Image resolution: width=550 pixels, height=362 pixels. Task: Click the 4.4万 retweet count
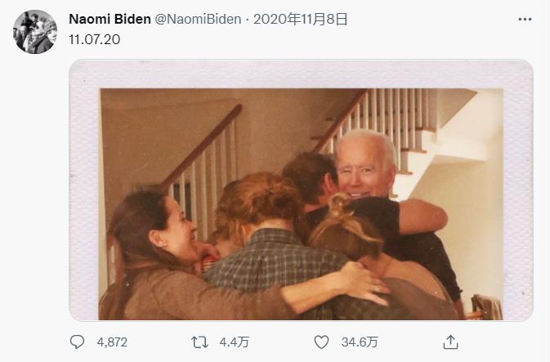pos(234,342)
